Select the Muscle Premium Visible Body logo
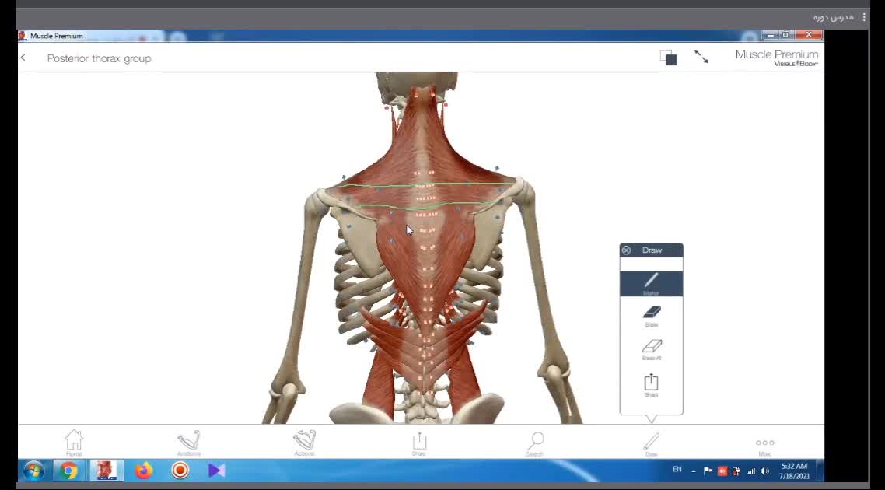885x490 pixels. click(x=777, y=58)
